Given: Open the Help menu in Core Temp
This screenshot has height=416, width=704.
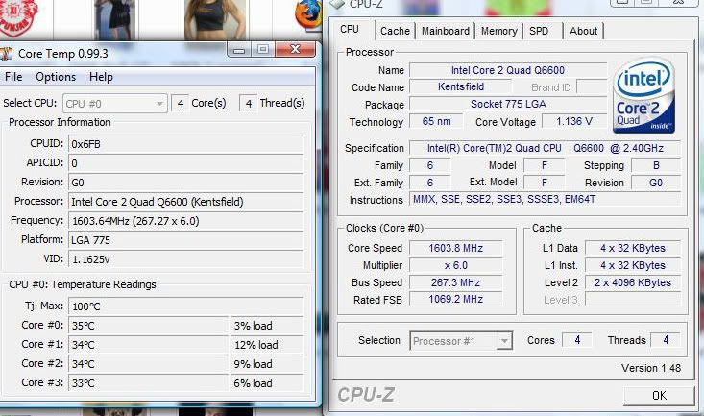Looking at the screenshot, I should coord(101,77).
